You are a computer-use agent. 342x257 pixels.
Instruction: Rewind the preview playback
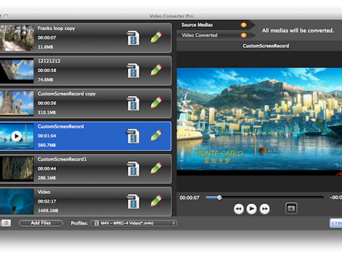coord(239,209)
